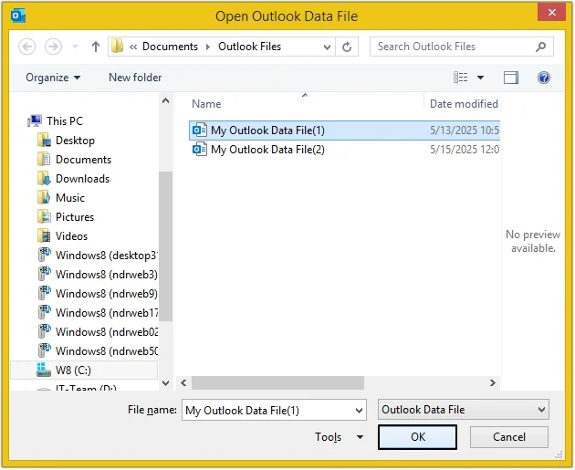Click file list horizontal scroll right arrow

point(493,383)
